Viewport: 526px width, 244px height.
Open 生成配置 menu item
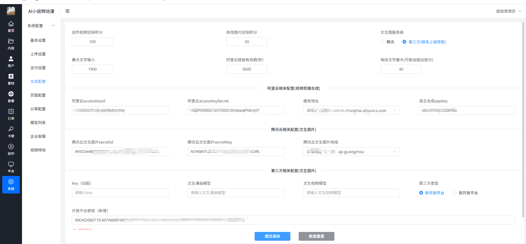pos(38,82)
